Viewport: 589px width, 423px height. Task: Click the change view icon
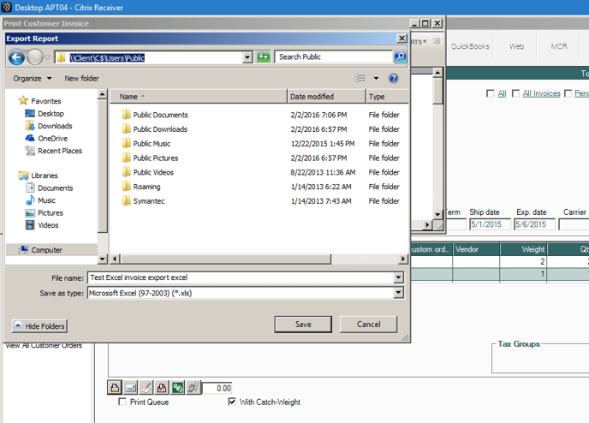pos(360,78)
